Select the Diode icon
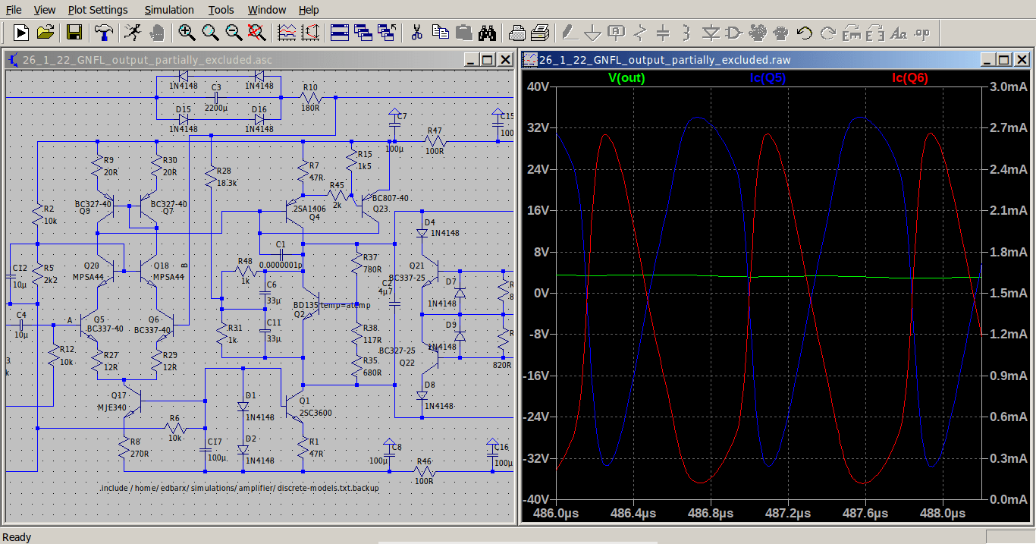1036x544 pixels. tap(711, 32)
